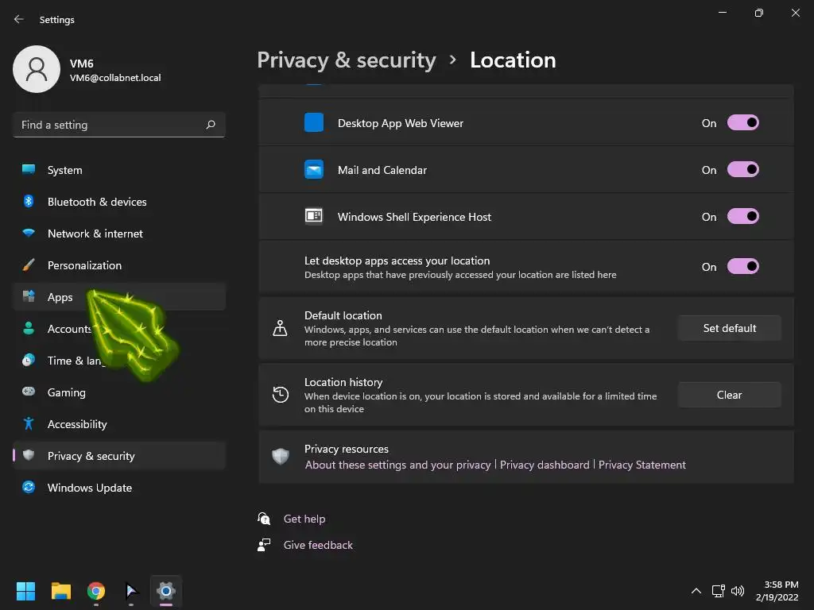Disable Mail and Calendar location access toggle
The height and width of the screenshot is (610, 814).
tap(742, 170)
